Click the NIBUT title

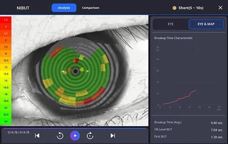pyautogui.click(x=23, y=8)
